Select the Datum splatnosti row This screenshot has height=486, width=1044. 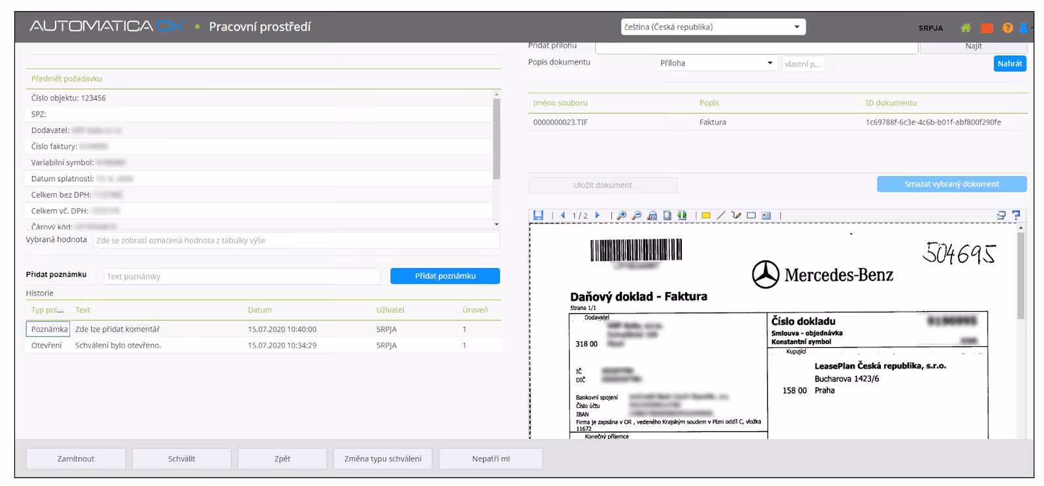(259, 179)
